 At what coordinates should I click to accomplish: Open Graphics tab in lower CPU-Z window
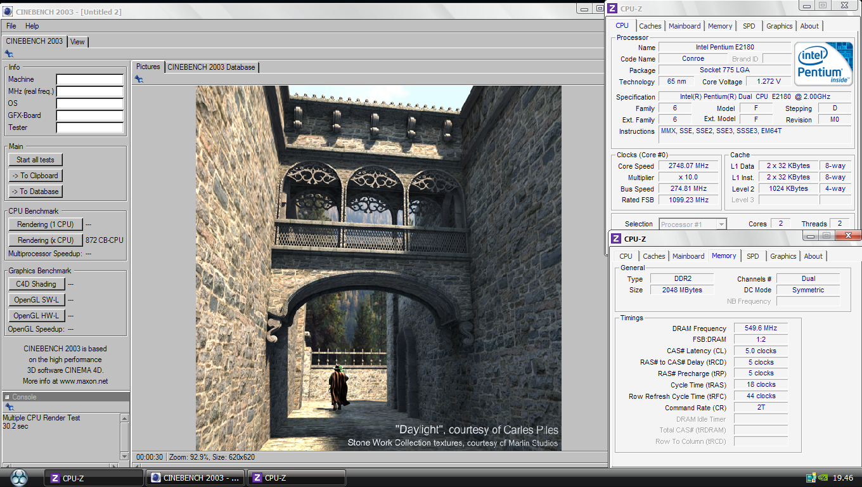783,256
